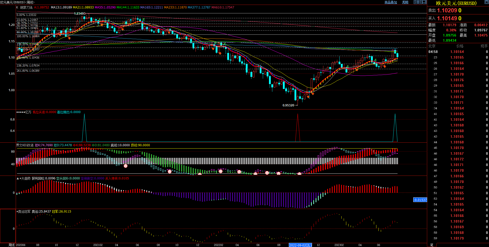Viewport: 489px width, 247px height.
Task: Select the 界文KD改进 indicator title
Action: 25,145
